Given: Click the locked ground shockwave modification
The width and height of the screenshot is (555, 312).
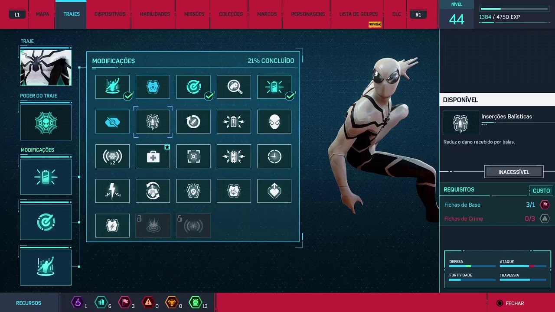Looking at the screenshot, I should point(153,225).
